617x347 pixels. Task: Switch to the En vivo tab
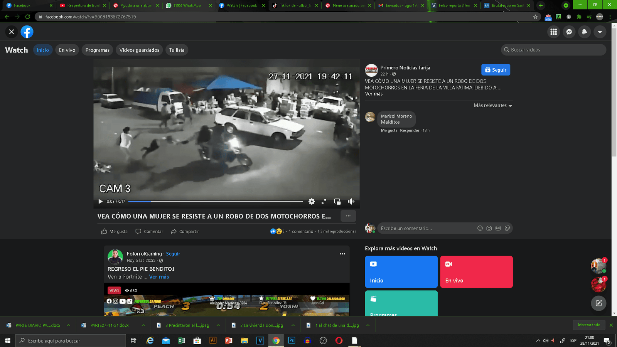pyautogui.click(x=67, y=50)
